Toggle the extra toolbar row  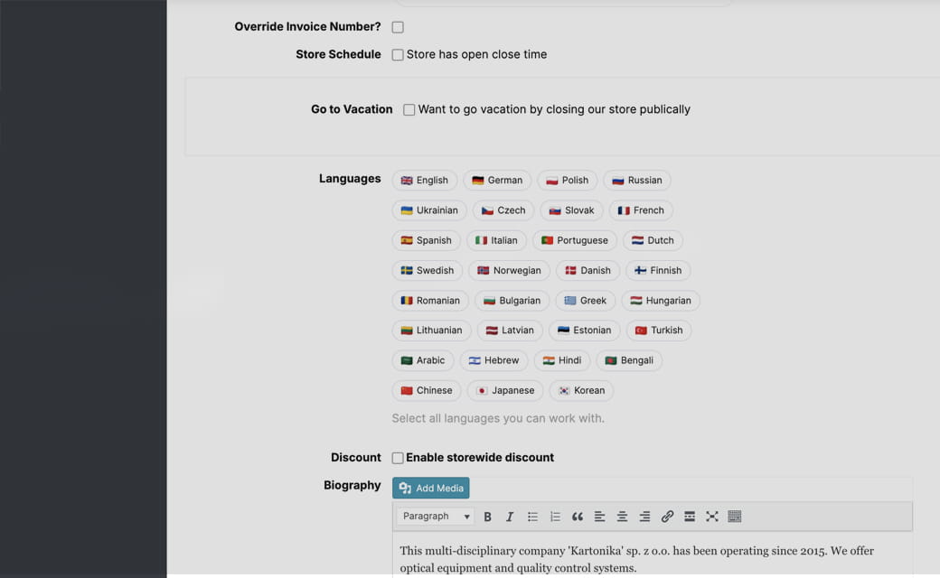click(x=734, y=516)
